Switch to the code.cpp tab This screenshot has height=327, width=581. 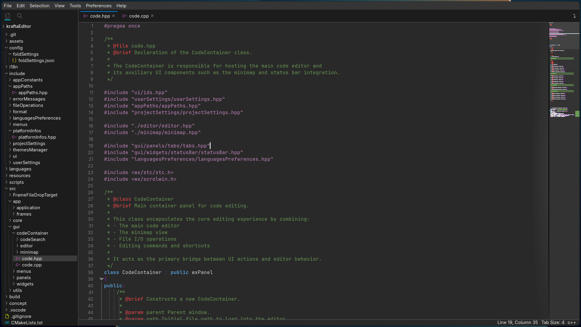139,16
